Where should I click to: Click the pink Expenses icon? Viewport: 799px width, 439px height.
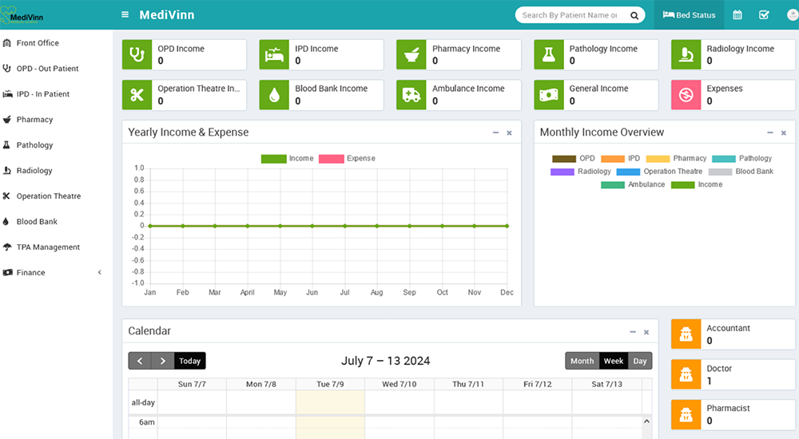point(686,94)
